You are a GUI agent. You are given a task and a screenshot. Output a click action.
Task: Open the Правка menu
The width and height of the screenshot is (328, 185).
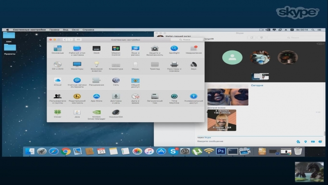[54, 30]
